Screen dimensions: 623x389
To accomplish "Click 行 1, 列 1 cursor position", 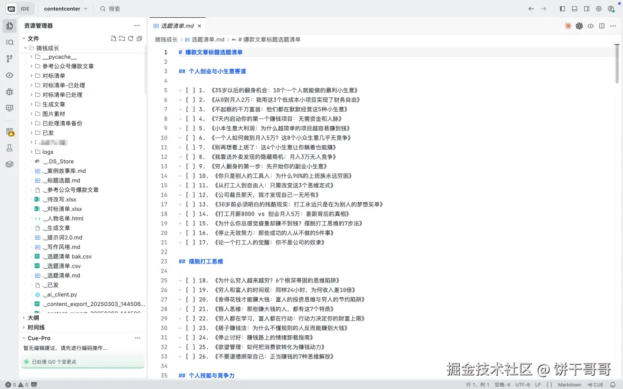I will click(x=478, y=384).
